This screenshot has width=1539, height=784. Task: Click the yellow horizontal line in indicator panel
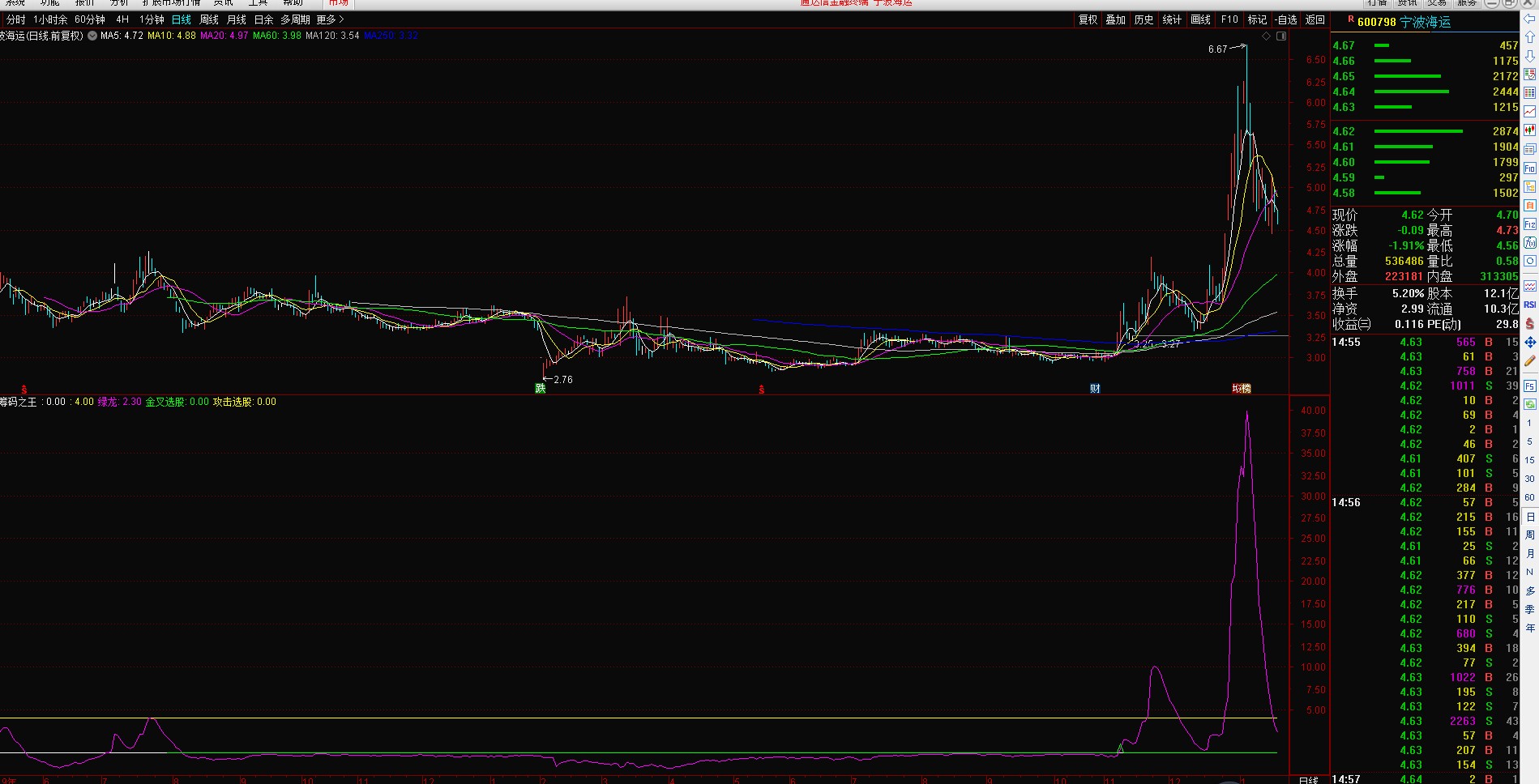tap(638, 718)
